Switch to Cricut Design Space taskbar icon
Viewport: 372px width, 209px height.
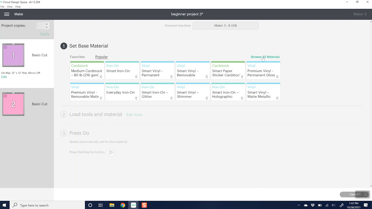133,205
